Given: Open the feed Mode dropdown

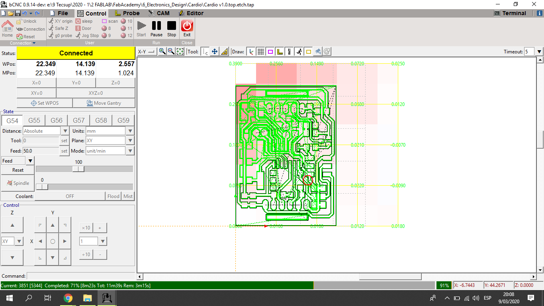Looking at the screenshot, I should (x=130, y=151).
